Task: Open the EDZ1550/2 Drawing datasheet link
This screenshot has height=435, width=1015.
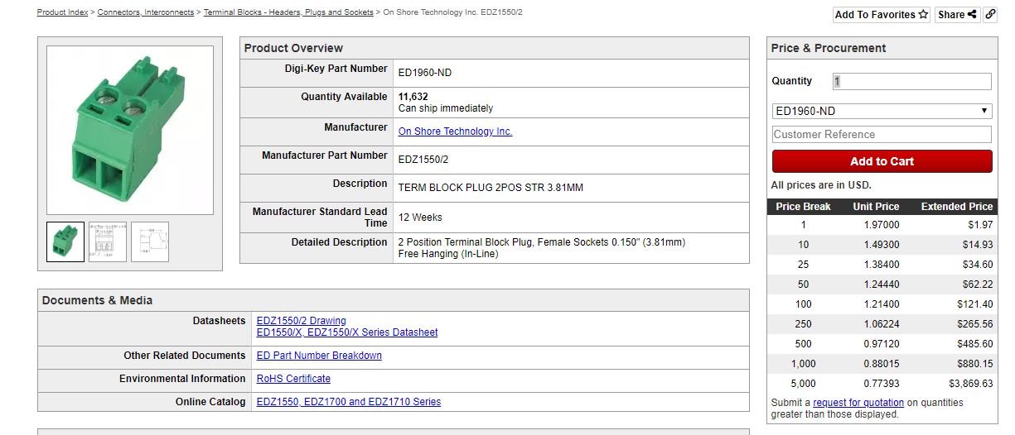Action: [x=301, y=321]
